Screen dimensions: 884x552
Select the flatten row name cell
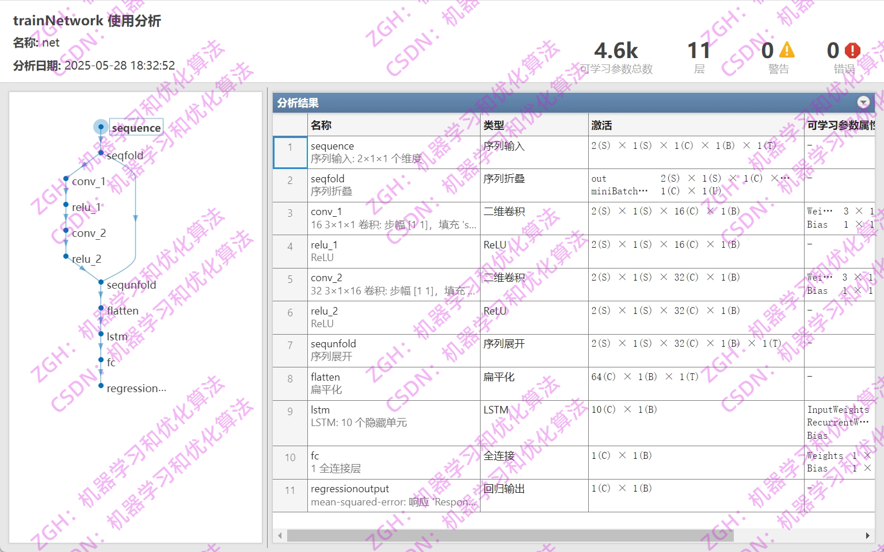tap(394, 384)
